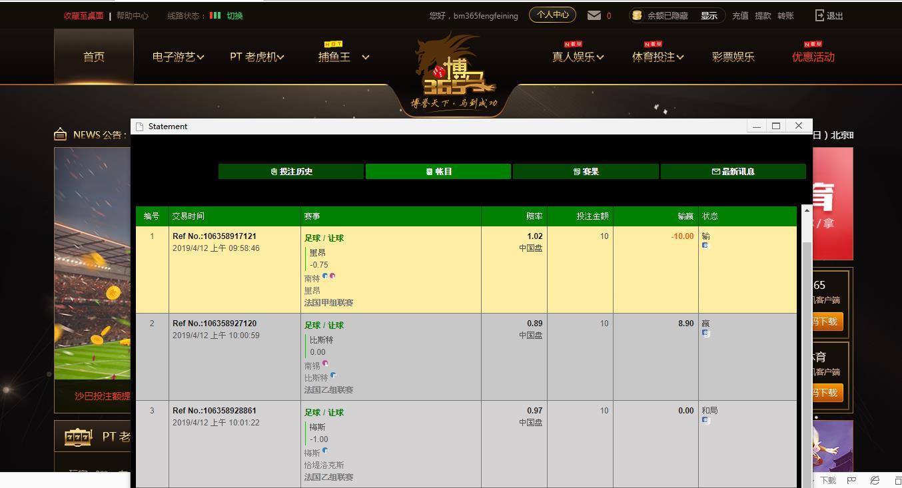Screen dimensions: 902x488
Task: Click Ref No.:106358917121
Action: [215, 236]
